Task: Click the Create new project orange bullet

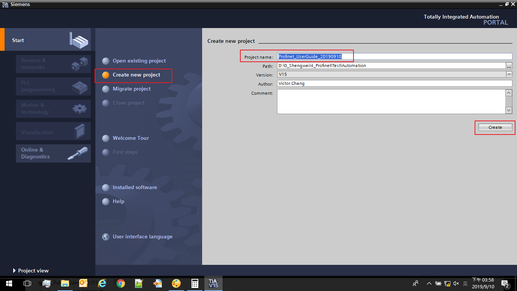Action: coord(106,75)
